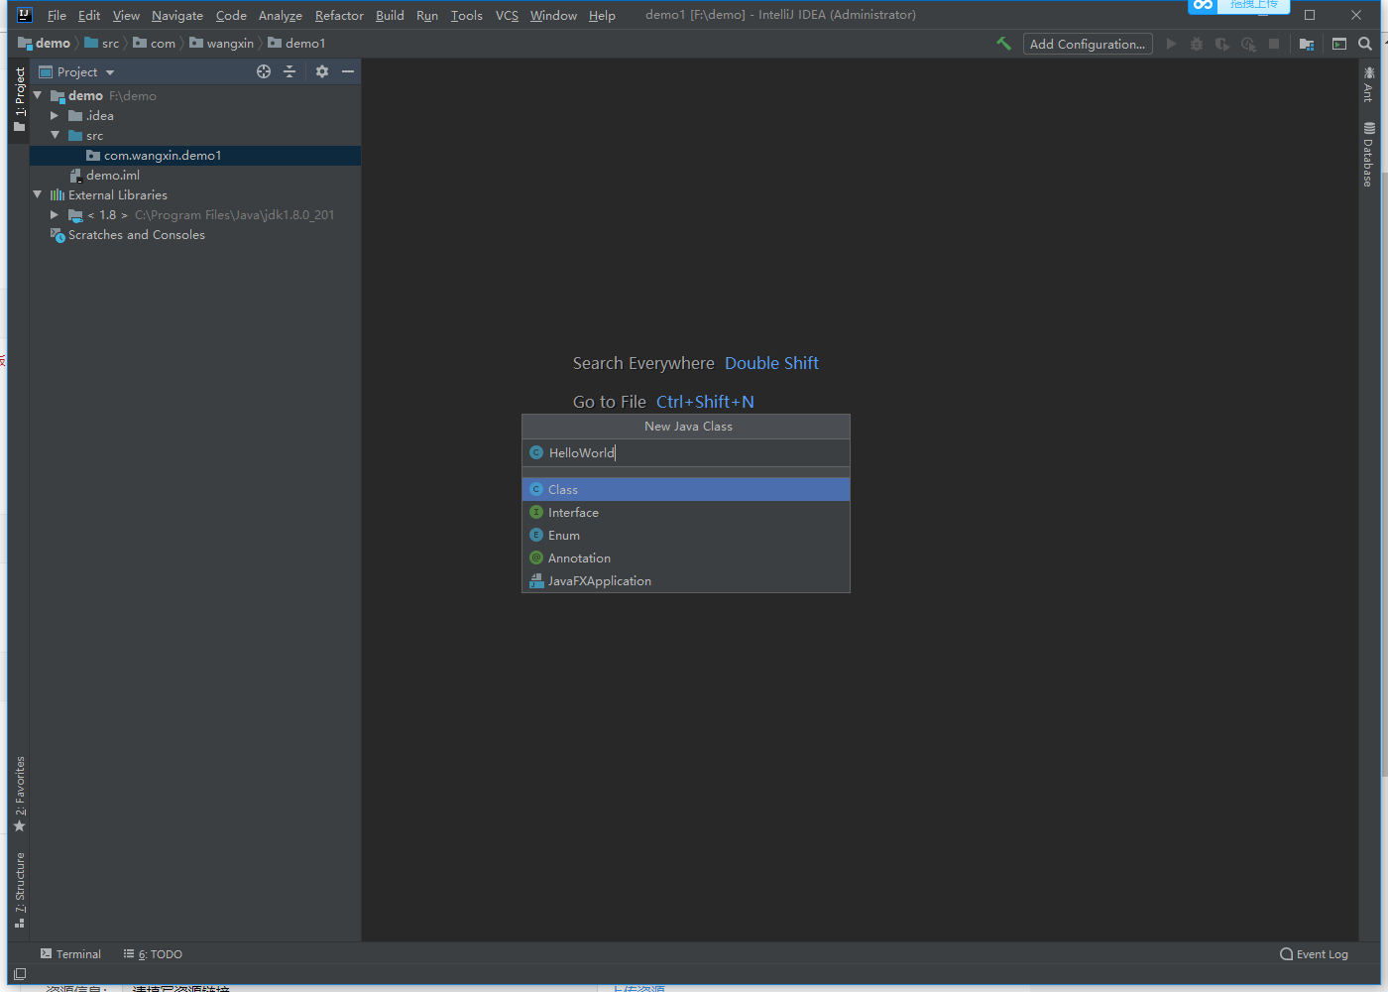Click wangxin in the breadcrumb bar
This screenshot has height=992, width=1388.
click(230, 44)
